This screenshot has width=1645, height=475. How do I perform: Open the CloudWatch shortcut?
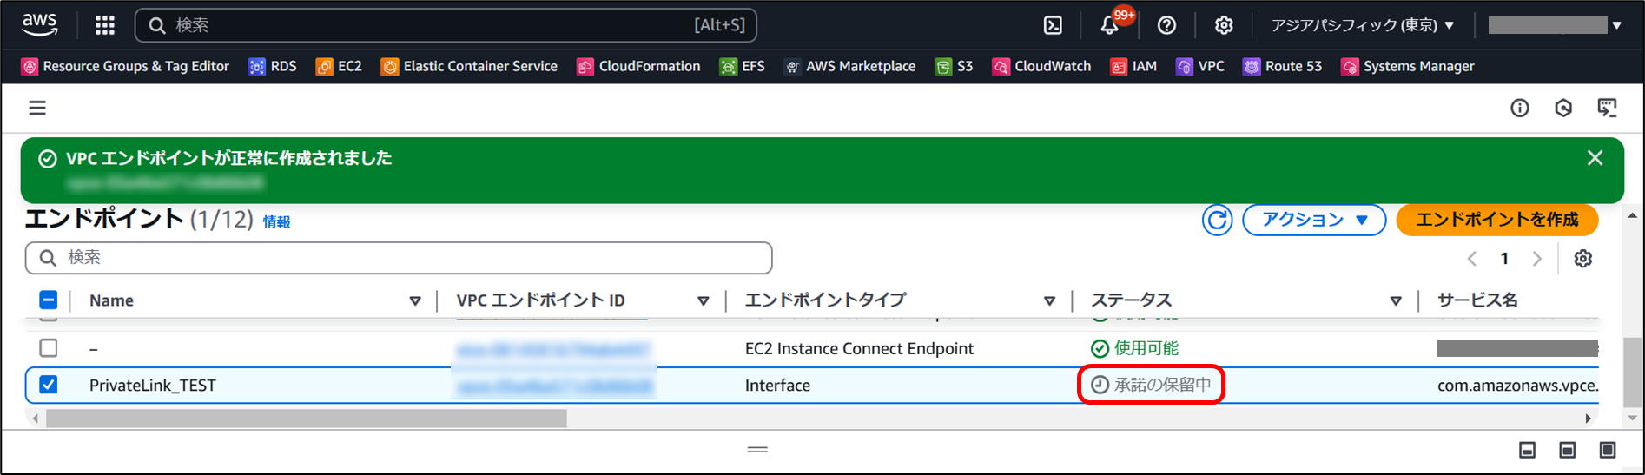(x=1041, y=66)
